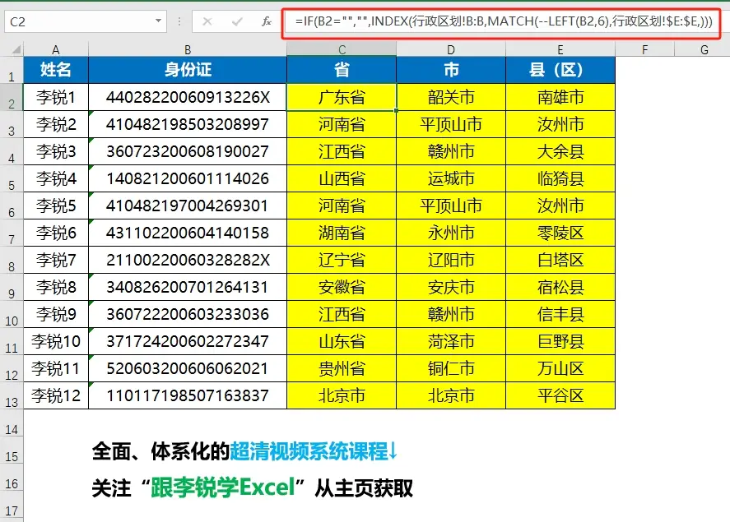This screenshot has width=730, height=522.
Task: Click the fill handle of cell C2
Action: click(396, 111)
